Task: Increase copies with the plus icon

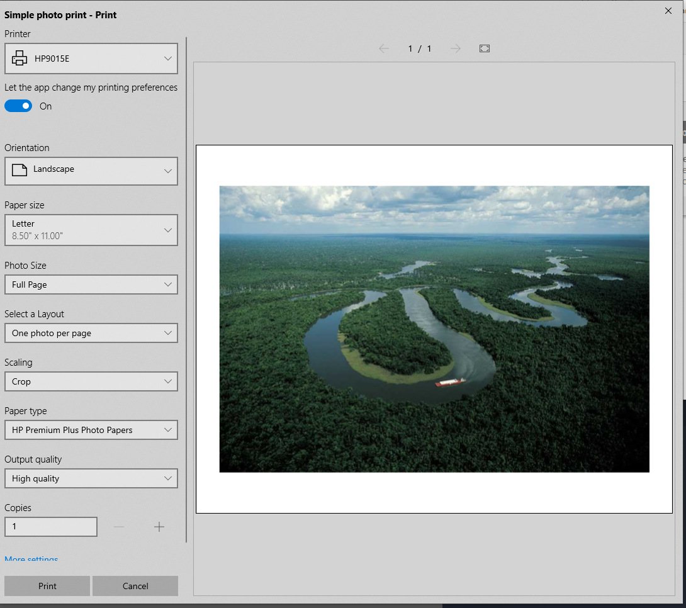Action: coord(159,527)
